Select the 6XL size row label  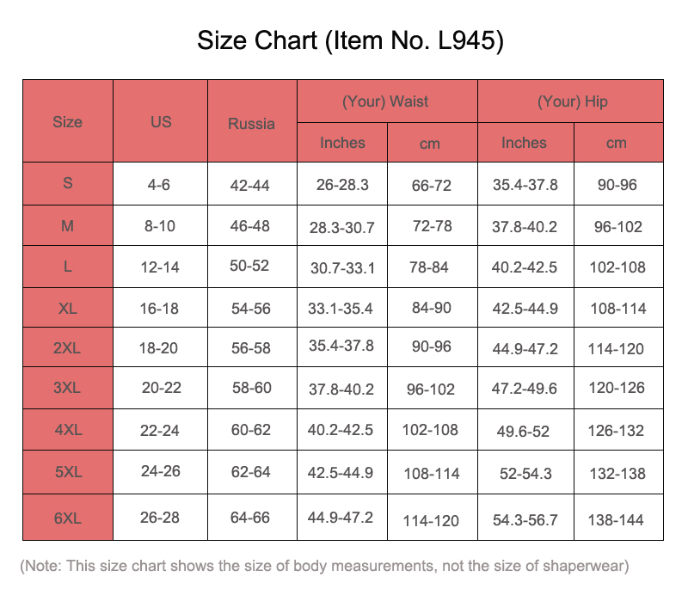(67, 517)
